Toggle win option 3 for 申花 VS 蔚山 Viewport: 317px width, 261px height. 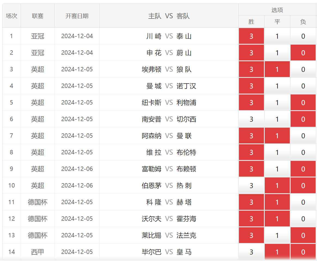251,53
